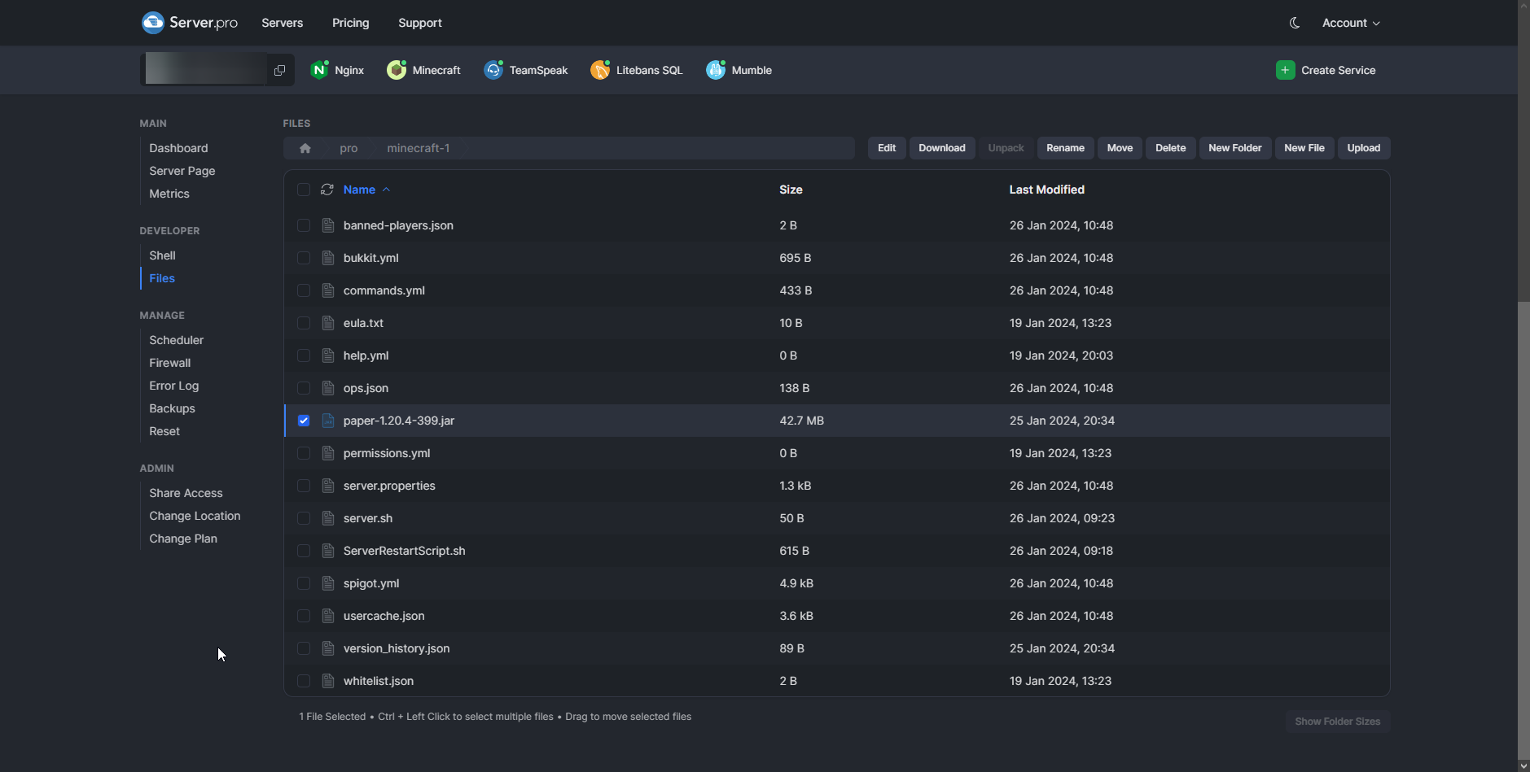Click the pro breadcrumb folder
This screenshot has width=1530, height=772.
[349, 148]
